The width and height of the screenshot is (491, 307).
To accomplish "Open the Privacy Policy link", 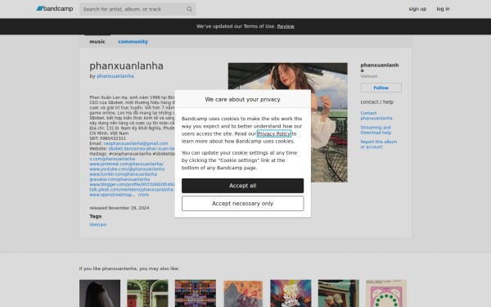I will (x=273, y=133).
